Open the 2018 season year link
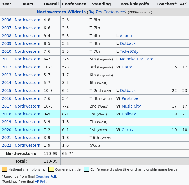This screenshot has width=189, height=185. [x=7, y=114]
